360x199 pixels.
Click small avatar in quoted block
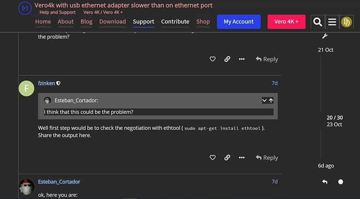tap(47, 101)
